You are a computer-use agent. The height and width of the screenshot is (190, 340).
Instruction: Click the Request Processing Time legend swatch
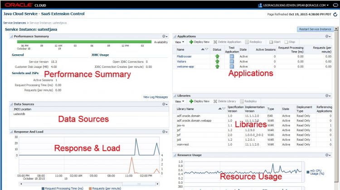pyautogui.click(x=43, y=189)
